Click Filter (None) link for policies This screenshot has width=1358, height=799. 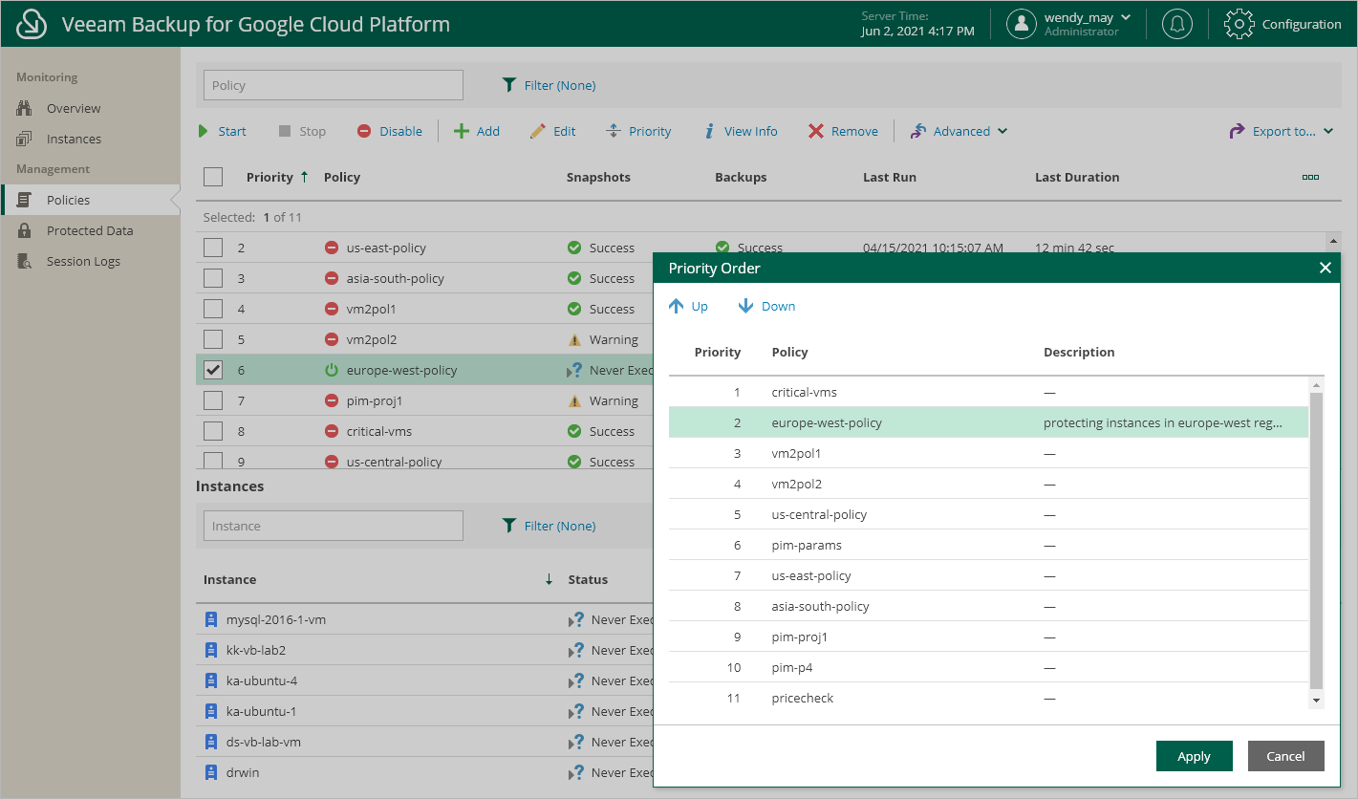(560, 85)
